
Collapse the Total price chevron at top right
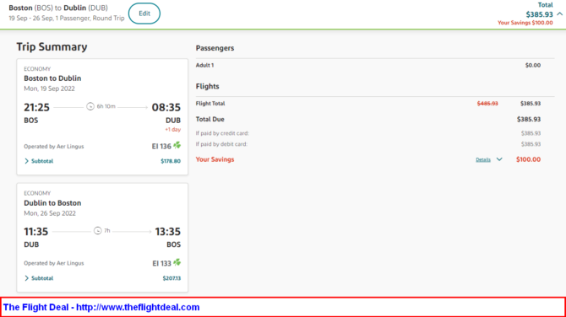tap(559, 14)
